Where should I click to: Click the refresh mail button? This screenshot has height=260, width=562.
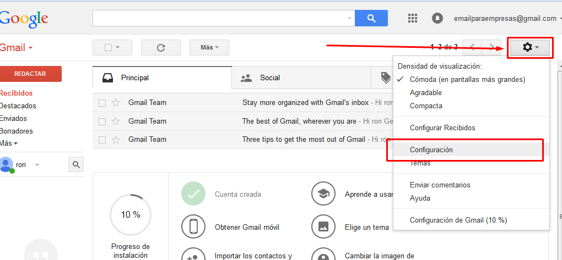[161, 48]
